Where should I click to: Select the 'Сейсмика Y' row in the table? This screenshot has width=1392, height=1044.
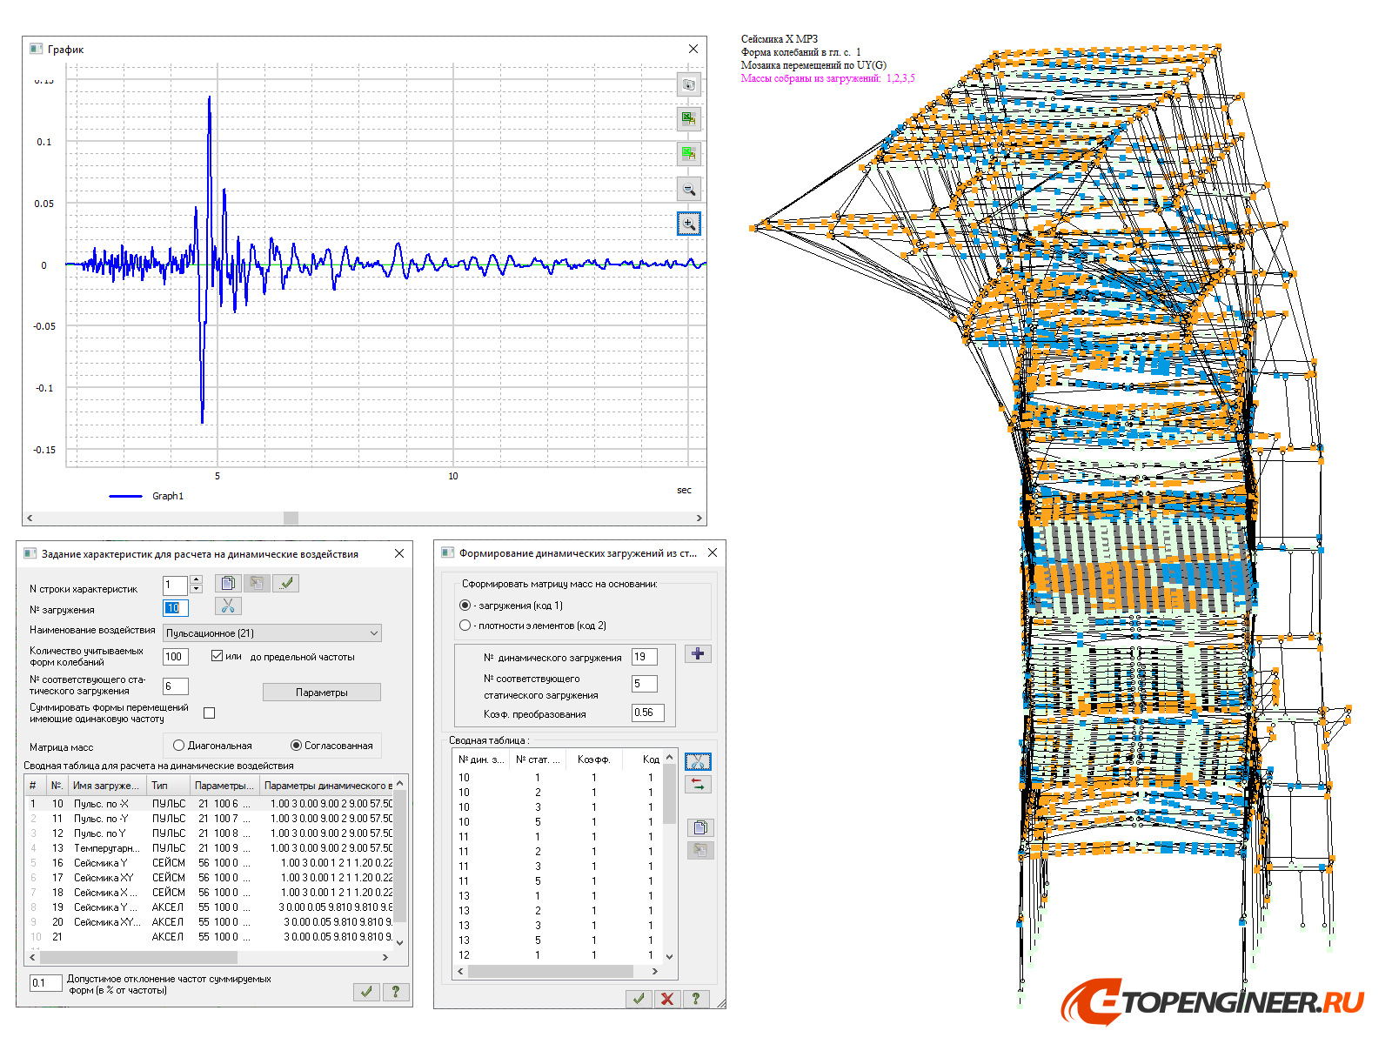[x=100, y=863]
